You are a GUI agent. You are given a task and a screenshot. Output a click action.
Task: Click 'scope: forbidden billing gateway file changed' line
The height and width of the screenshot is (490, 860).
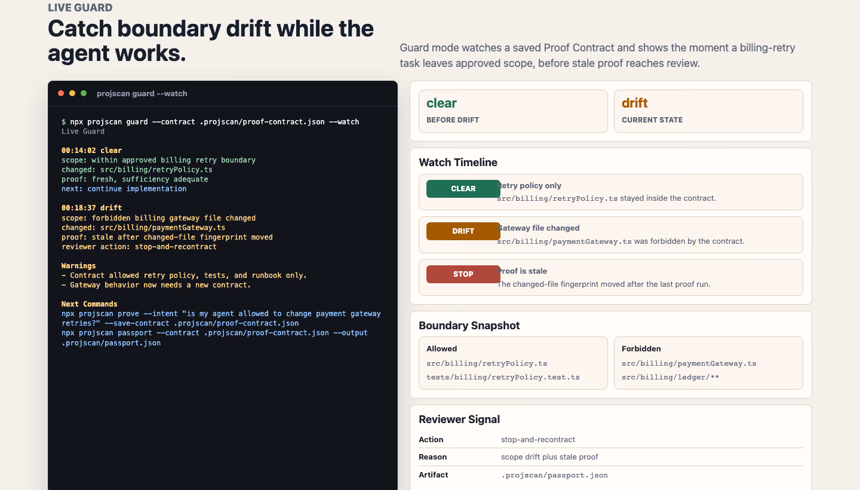tap(158, 218)
